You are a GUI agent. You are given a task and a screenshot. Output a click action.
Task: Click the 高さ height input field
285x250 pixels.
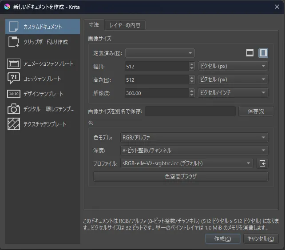157,79
